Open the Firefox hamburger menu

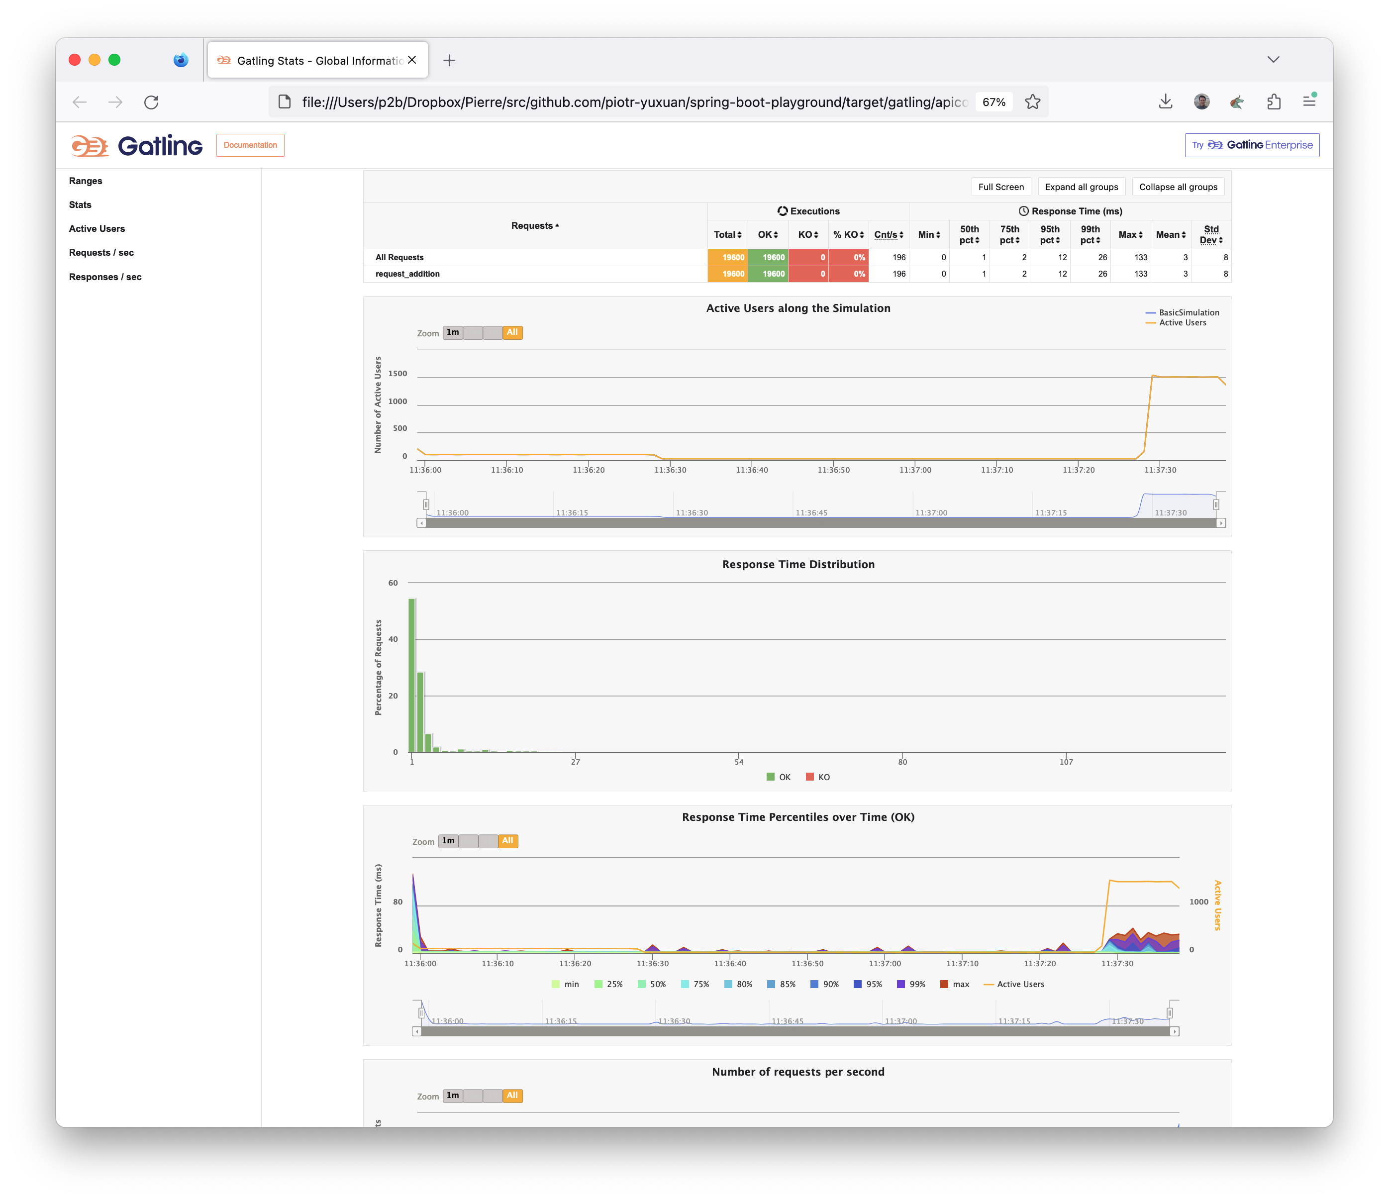pos(1309,101)
